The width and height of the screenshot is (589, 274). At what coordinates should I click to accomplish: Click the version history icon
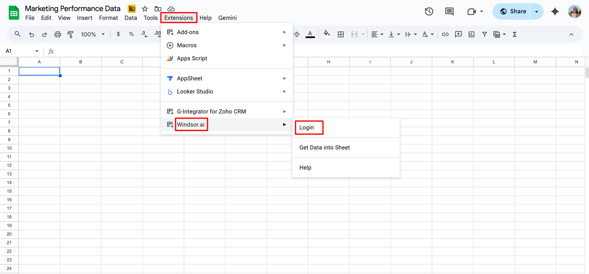click(429, 11)
